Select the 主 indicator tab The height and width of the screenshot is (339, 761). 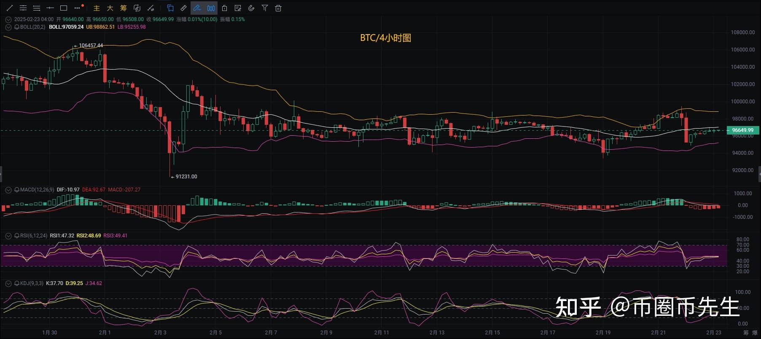point(97,8)
